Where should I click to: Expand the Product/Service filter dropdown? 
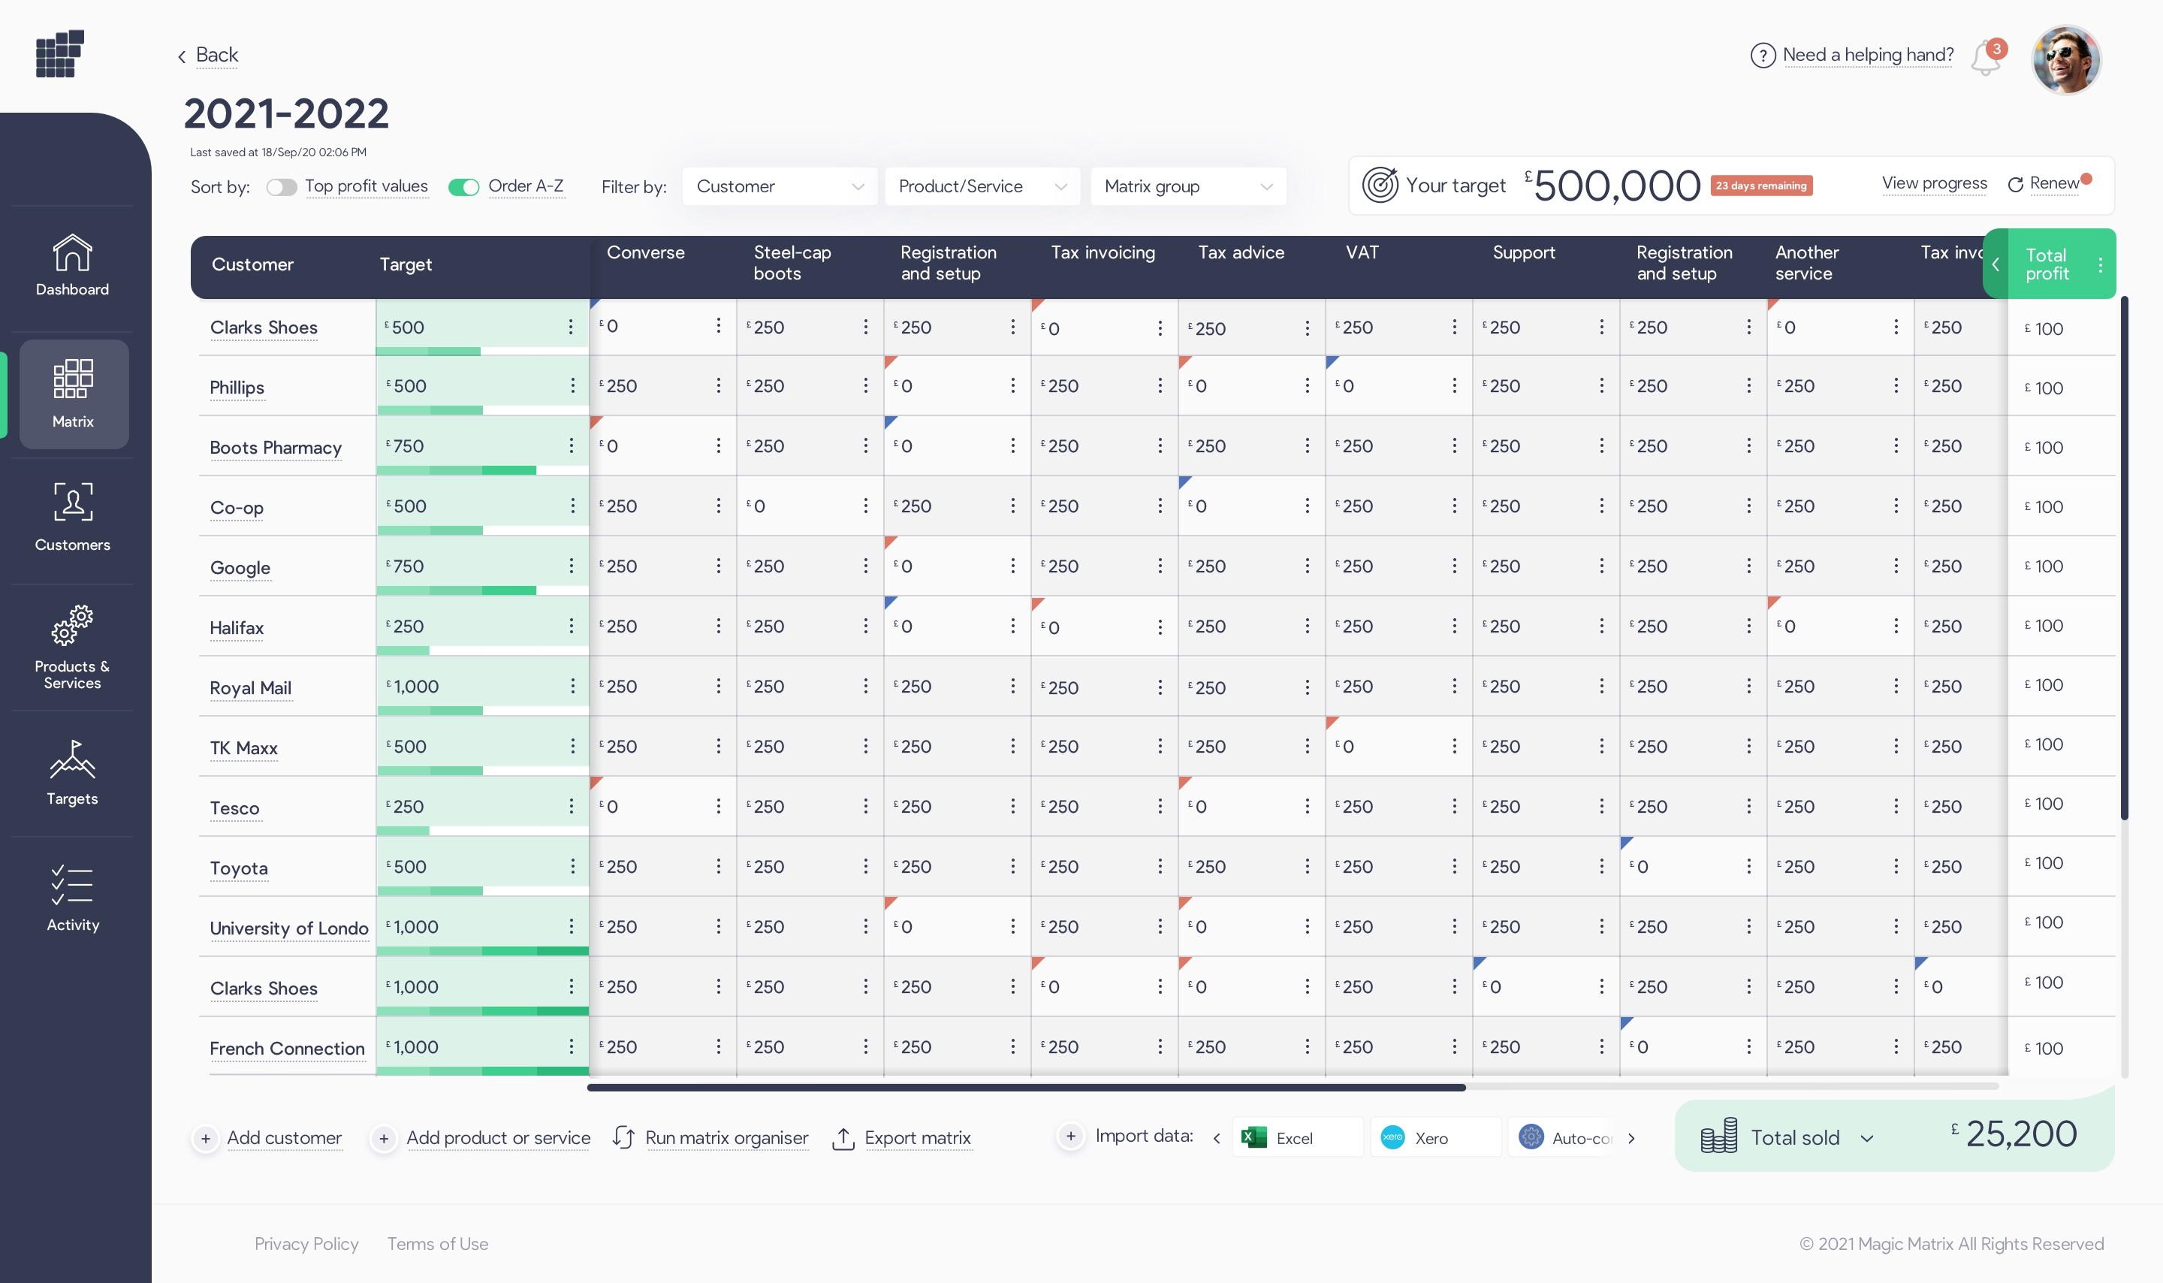point(982,187)
